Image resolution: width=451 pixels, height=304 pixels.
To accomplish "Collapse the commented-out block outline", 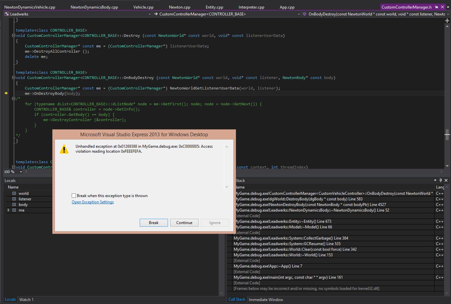I will (x=13, y=99).
